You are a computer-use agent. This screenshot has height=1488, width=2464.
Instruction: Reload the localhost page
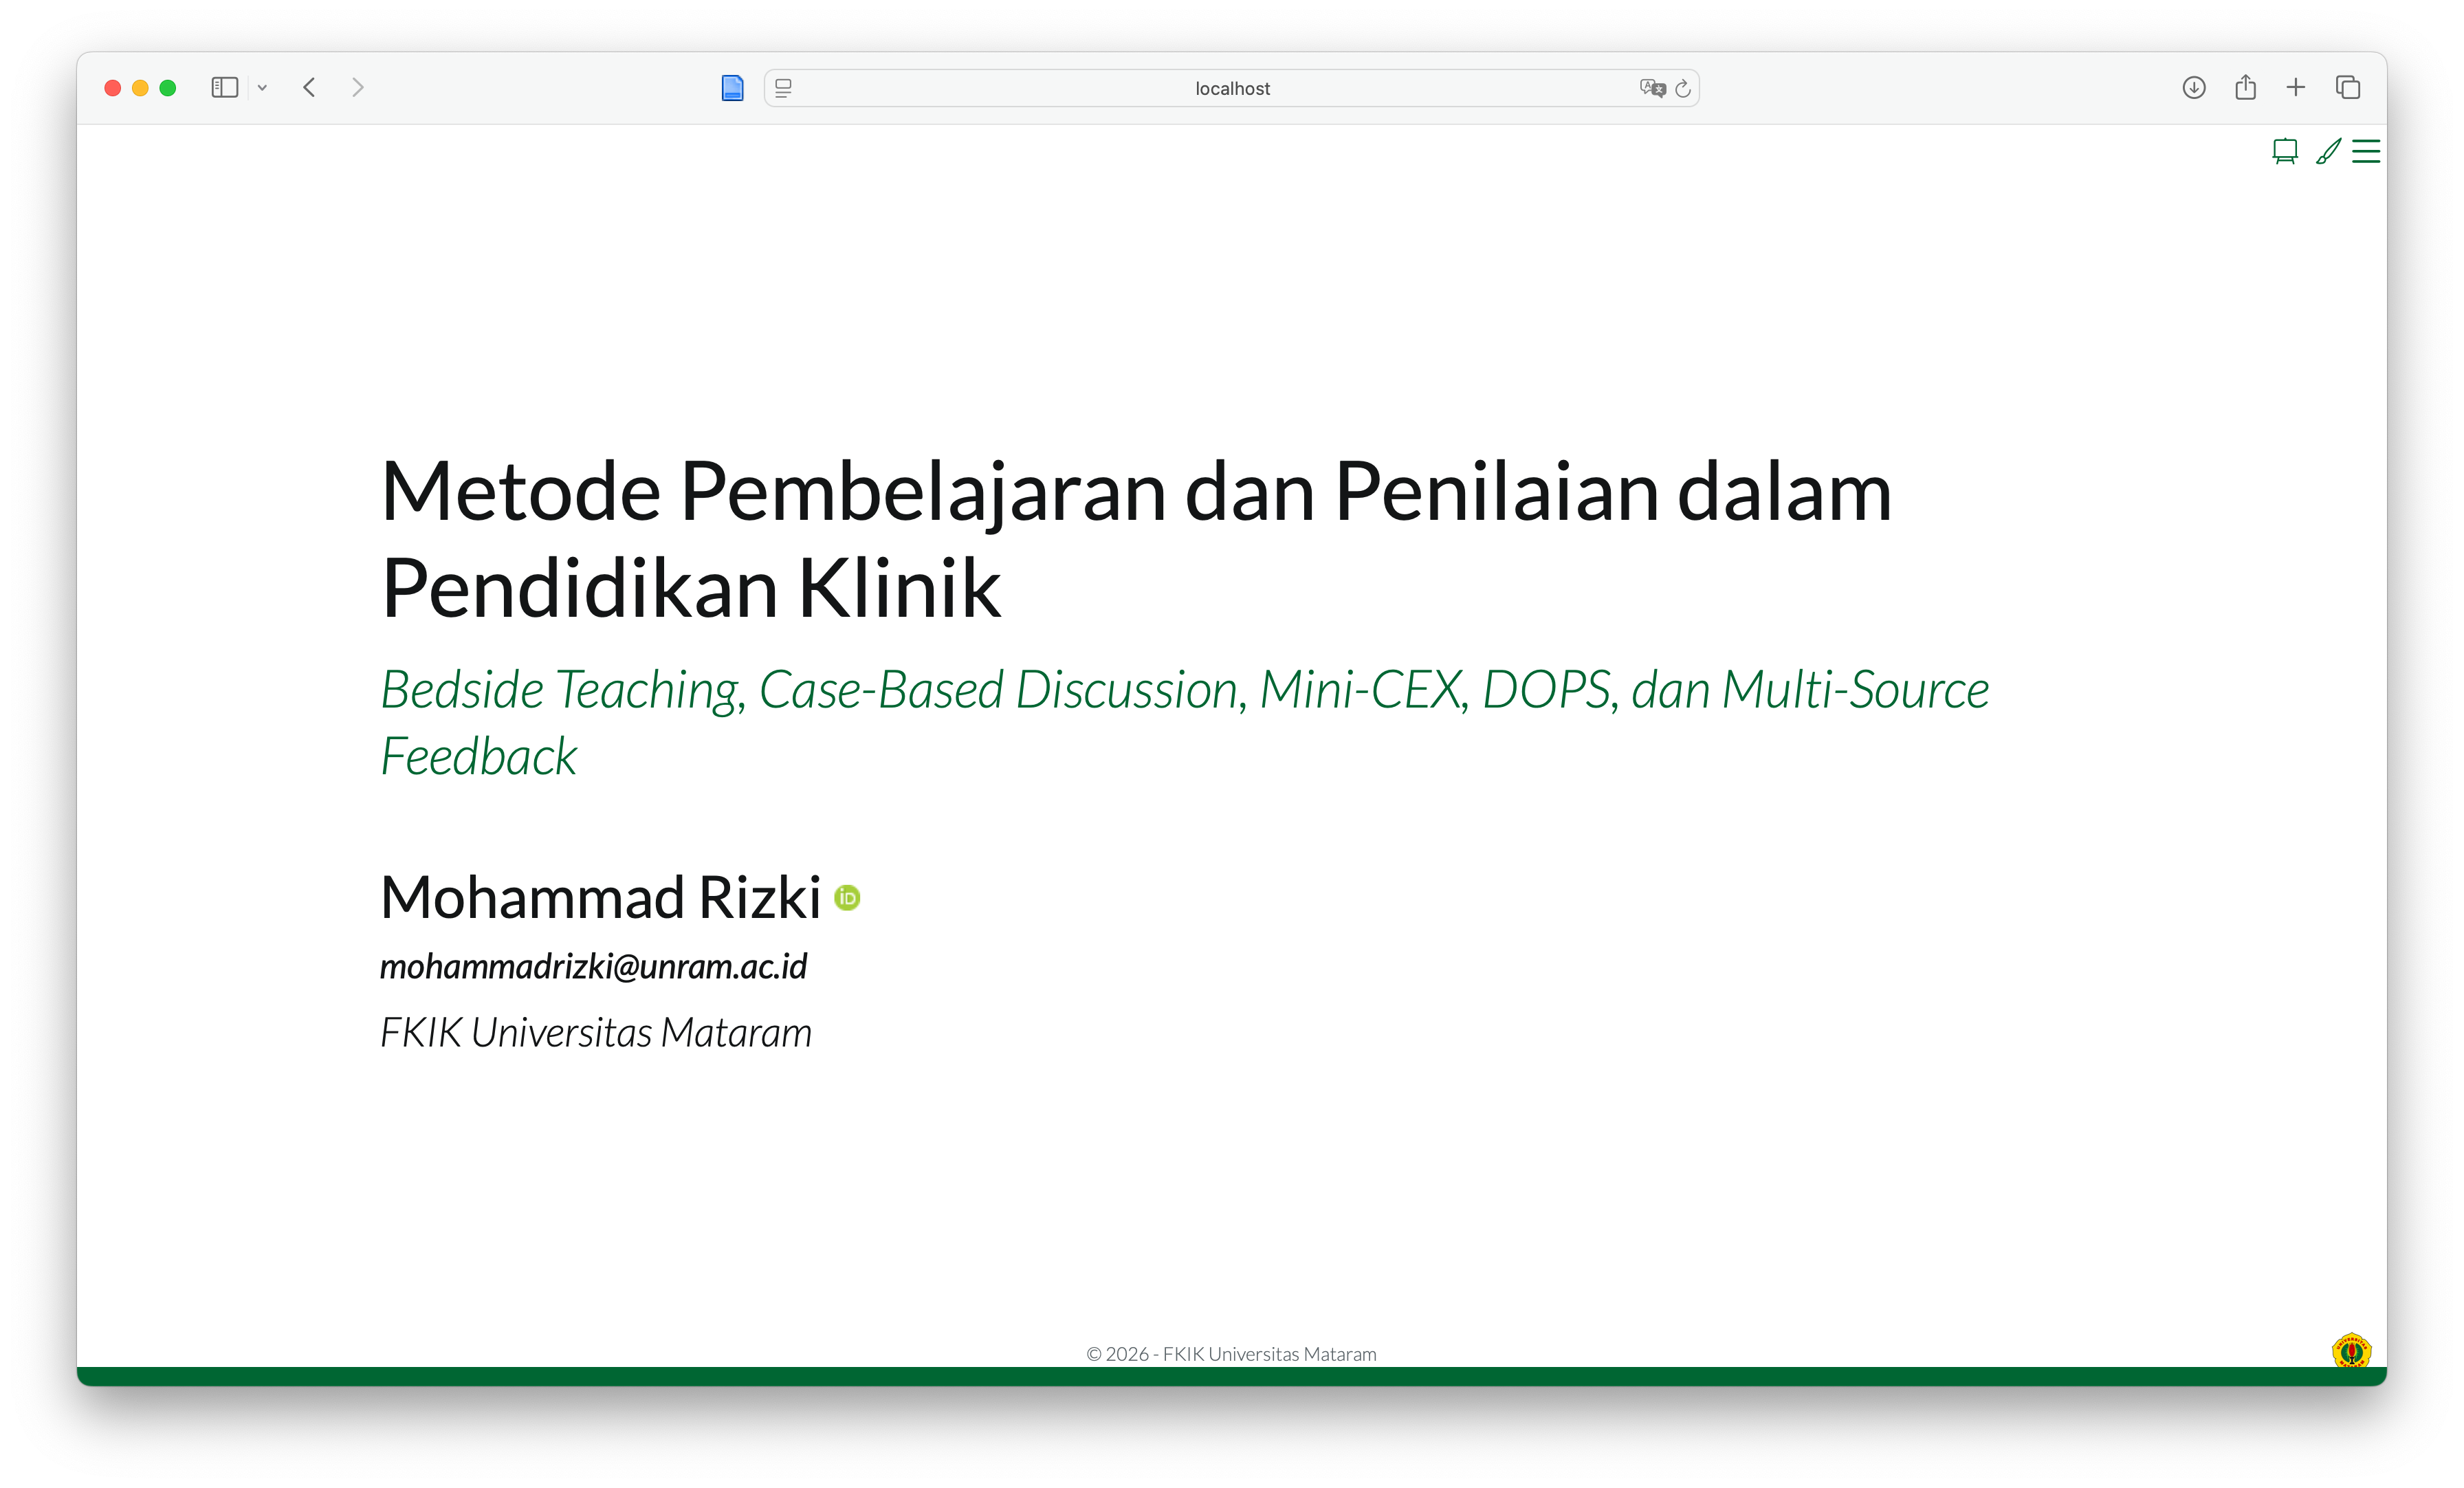tap(1683, 89)
